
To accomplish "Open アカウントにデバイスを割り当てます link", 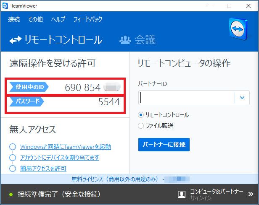I will pyautogui.click(x=60, y=158).
